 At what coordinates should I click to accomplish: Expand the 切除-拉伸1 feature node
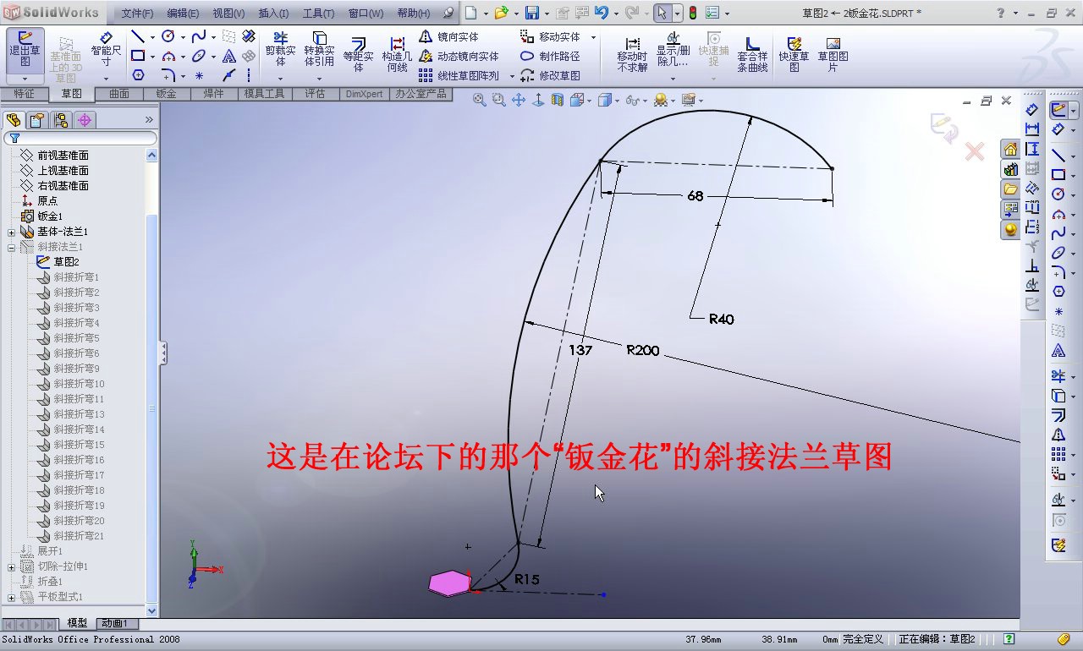12,566
